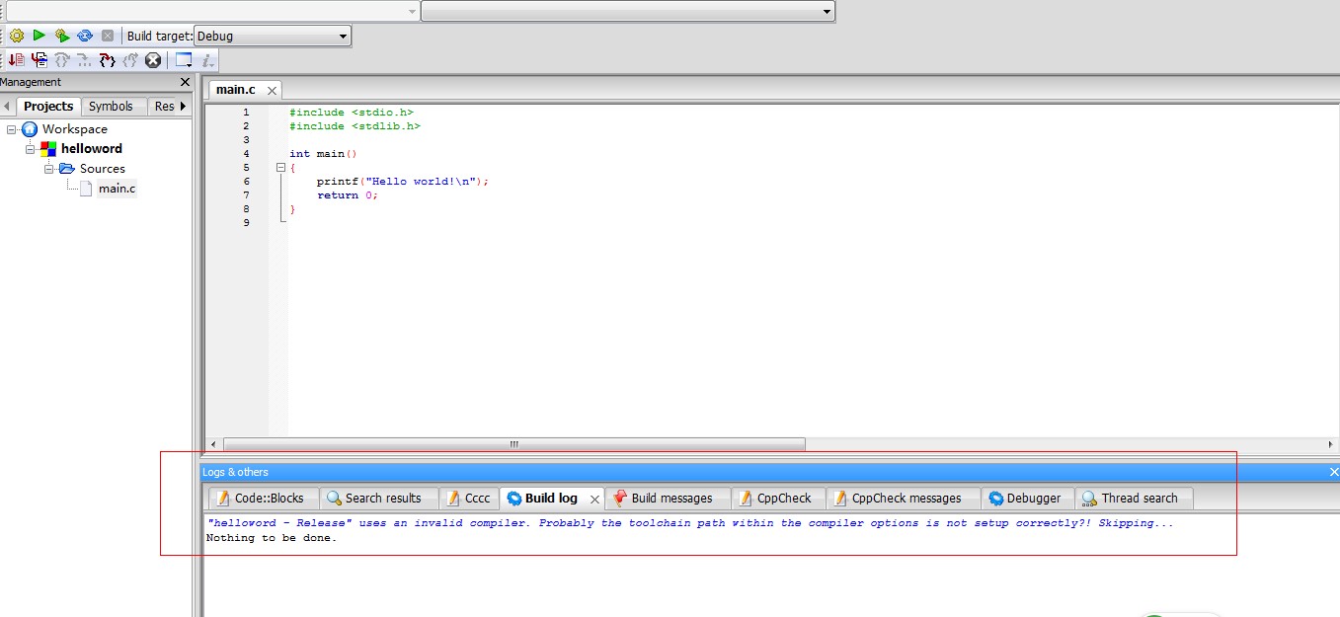Click the Build and run icon
The image size is (1340, 617).
tap(62, 36)
